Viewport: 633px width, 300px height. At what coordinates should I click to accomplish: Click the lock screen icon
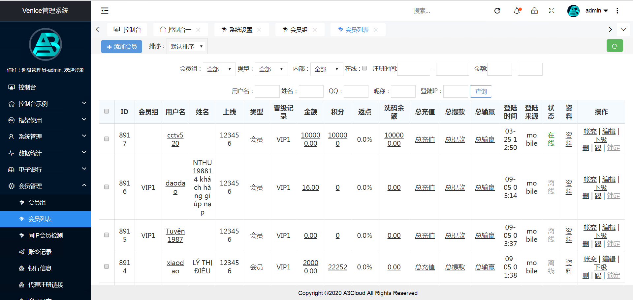[x=534, y=11]
